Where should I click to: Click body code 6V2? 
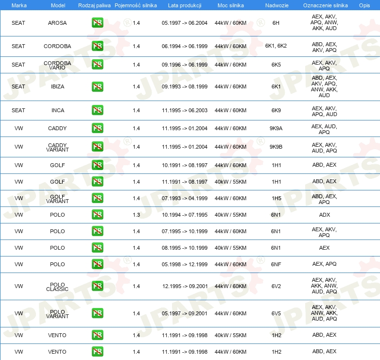tap(276, 286)
